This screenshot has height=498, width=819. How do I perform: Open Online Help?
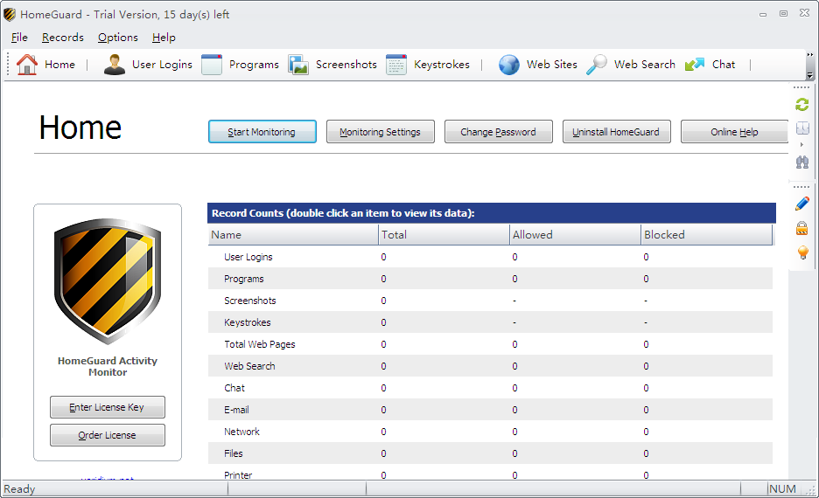point(734,131)
